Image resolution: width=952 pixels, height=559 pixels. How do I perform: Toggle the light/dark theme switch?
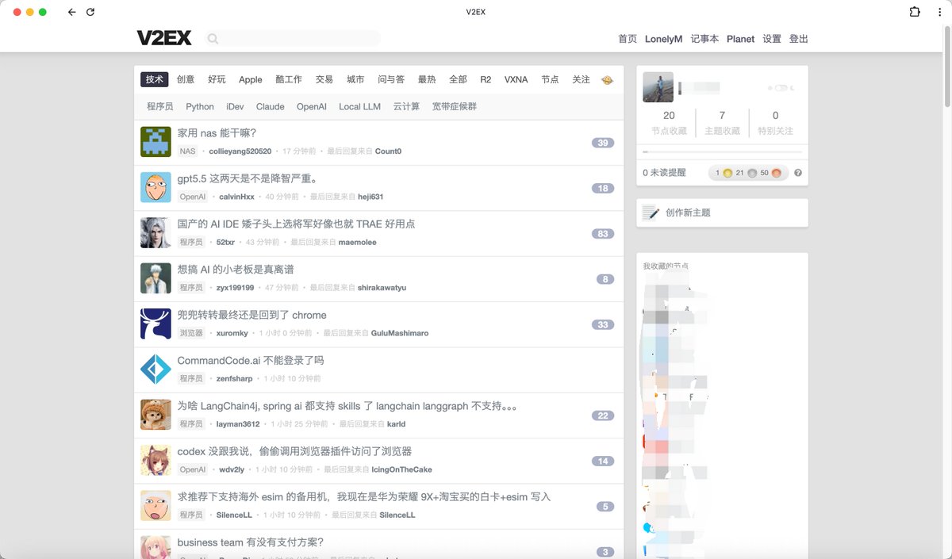(x=781, y=88)
